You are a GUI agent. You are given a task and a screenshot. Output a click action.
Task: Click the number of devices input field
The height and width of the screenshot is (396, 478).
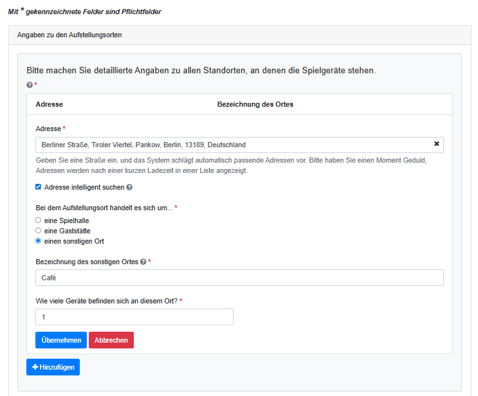(134, 317)
